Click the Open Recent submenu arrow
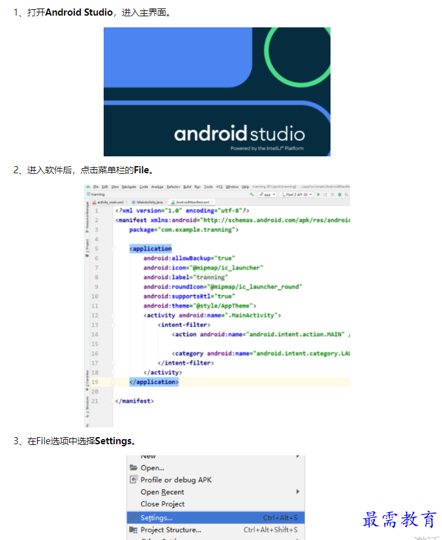This screenshot has width=442, height=540. click(298, 491)
